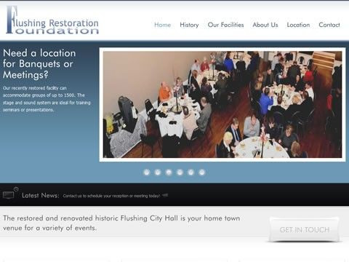349x262 pixels.
Task: Navigate to the Contact page
Action: pyautogui.click(x=329, y=25)
